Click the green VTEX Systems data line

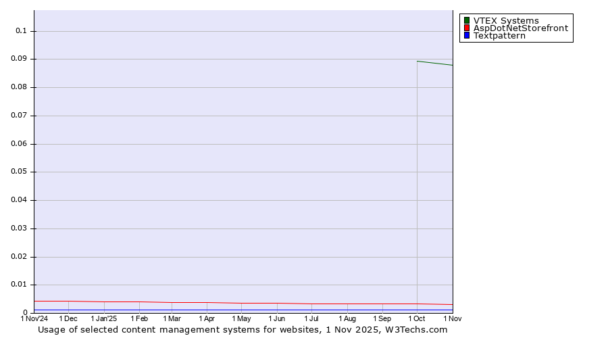click(435, 63)
